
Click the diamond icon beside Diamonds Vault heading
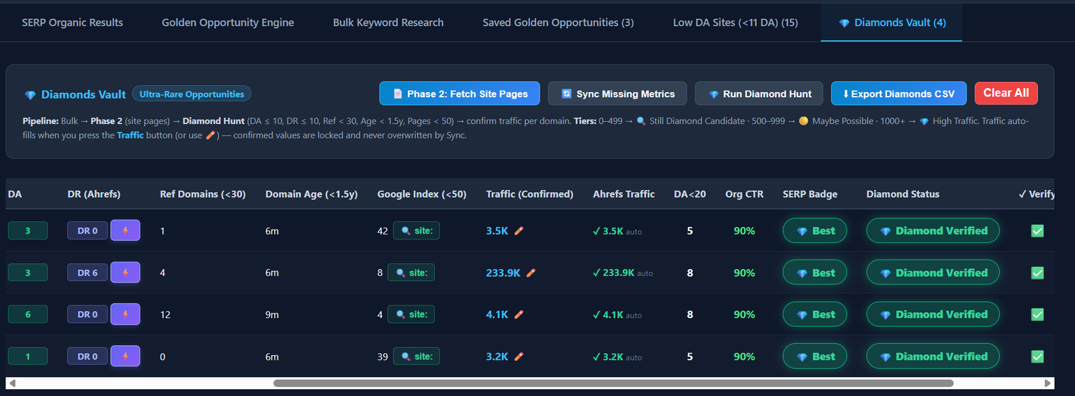pos(30,95)
